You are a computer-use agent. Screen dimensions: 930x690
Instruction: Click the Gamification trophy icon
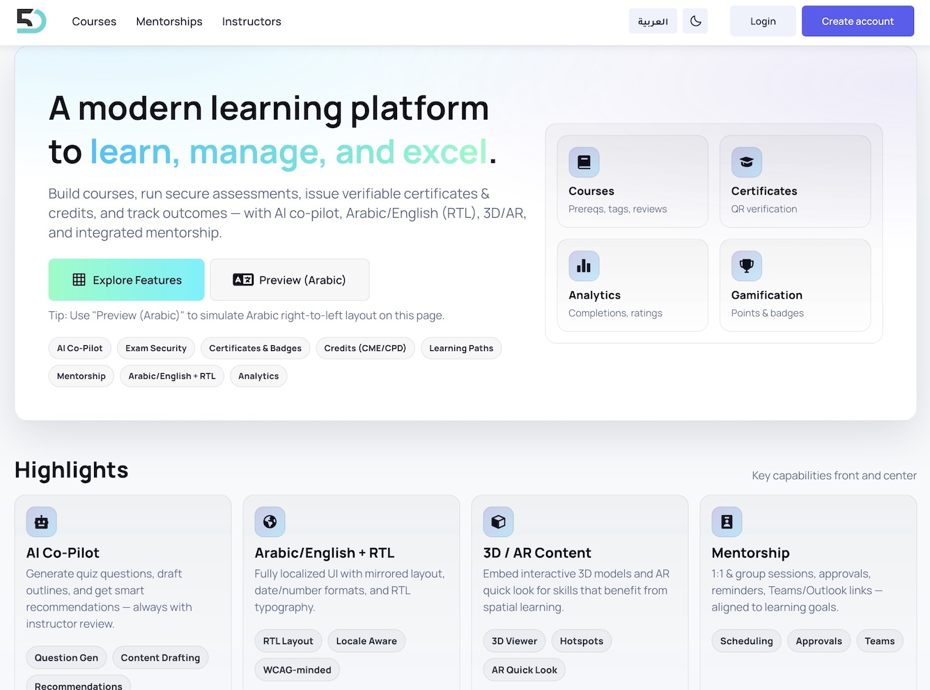tap(746, 266)
